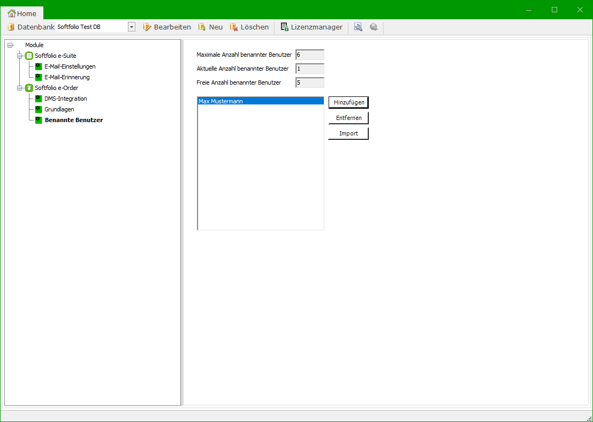Click the magnifier wrench tool icon
The width and height of the screenshot is (593, 422).
pos(358,27)
